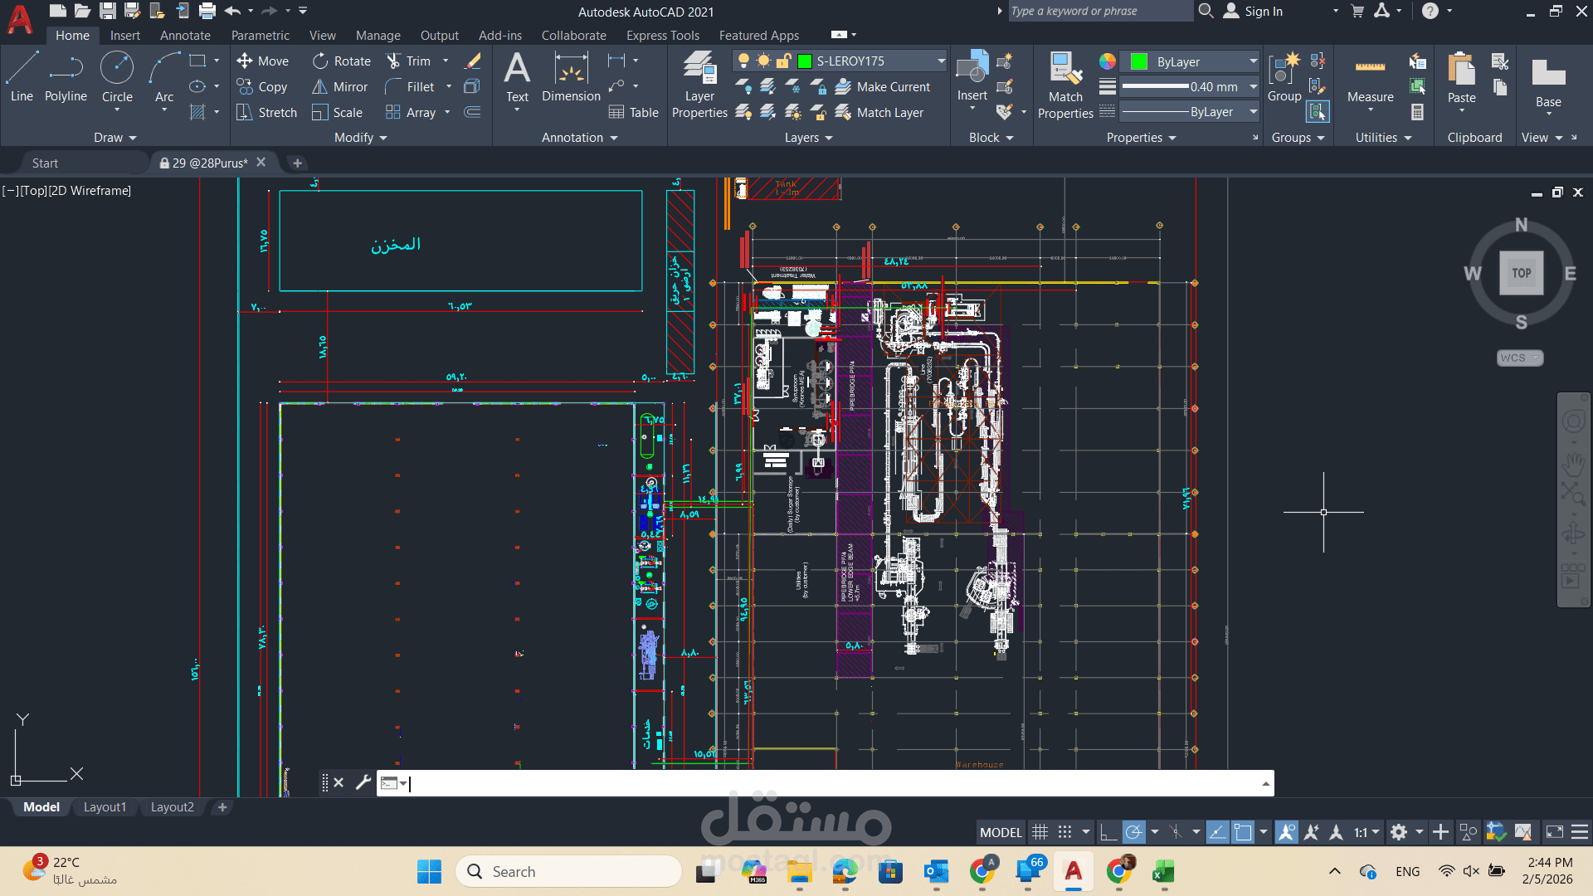Switch to the Annotate tab
The width and height of the screenshot is (1593, 896).
(185, 35)
